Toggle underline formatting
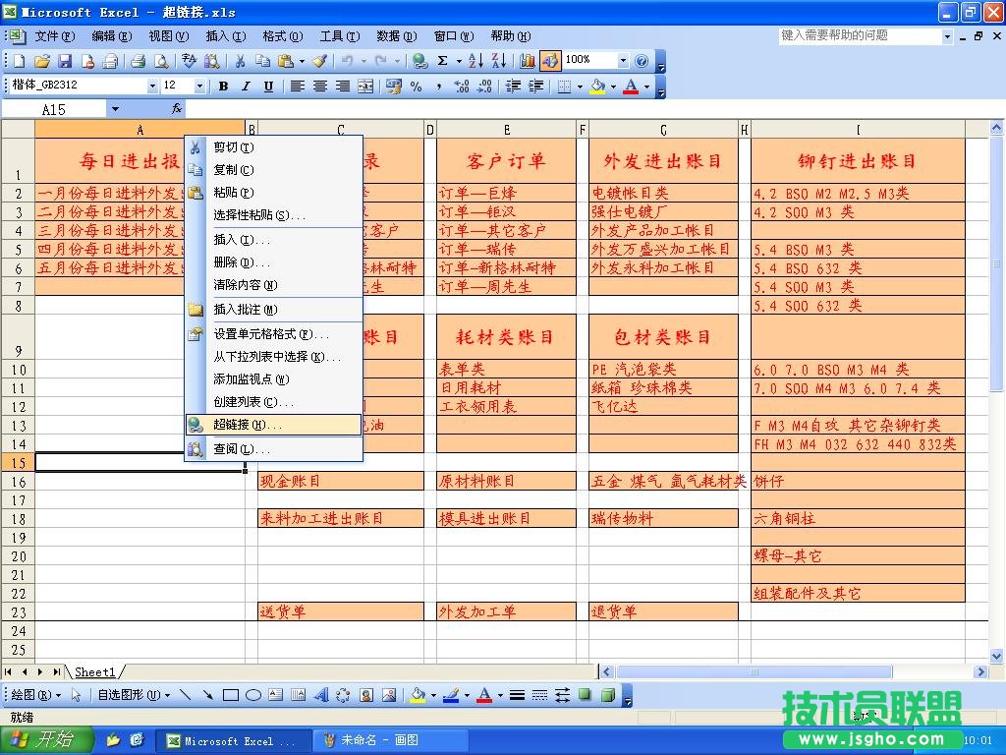The width and height of the screenshot is (1006, 755). 269,86
